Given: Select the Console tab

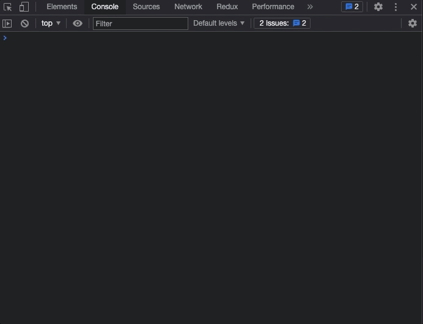Looking at the screenshot, I should (105, 7).
